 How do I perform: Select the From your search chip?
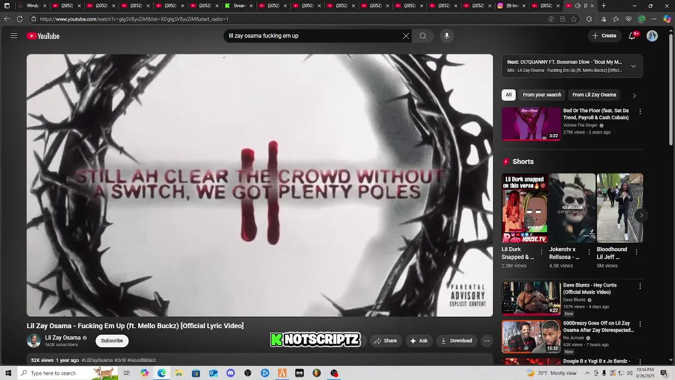point(542,95)
